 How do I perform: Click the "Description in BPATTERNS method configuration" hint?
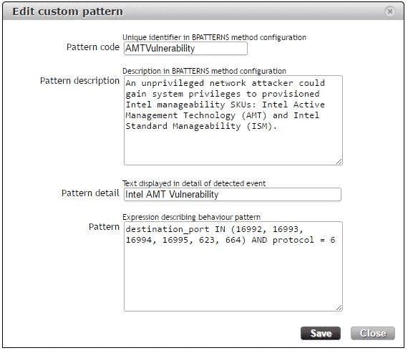click(x=204, y=71)
